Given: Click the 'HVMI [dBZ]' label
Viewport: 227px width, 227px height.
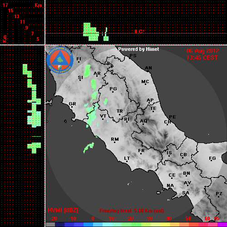Looking at the screenshot, I should tap(63, 210).
